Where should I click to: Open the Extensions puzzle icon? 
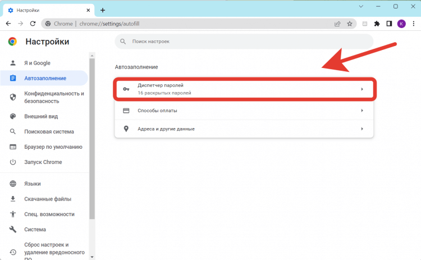pos(377,24)
